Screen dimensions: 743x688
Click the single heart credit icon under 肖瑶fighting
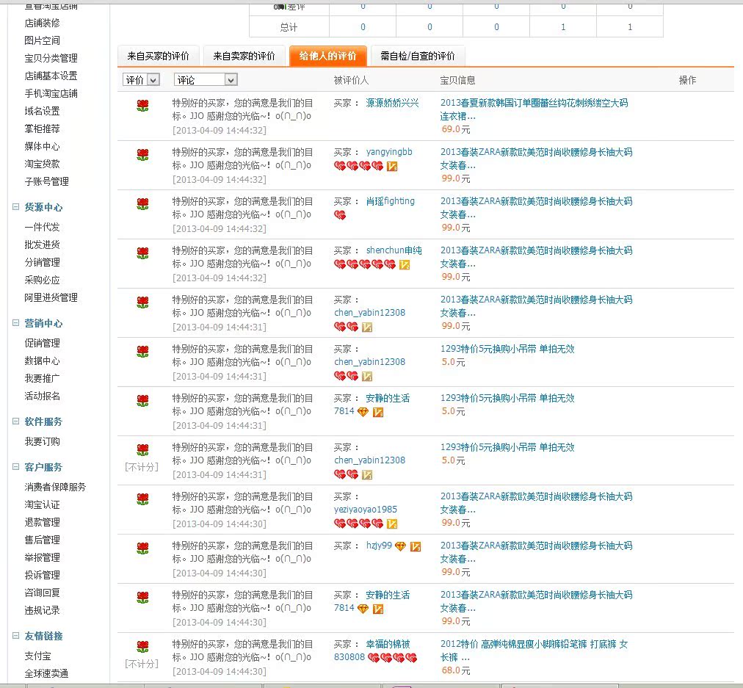(340, 215)
